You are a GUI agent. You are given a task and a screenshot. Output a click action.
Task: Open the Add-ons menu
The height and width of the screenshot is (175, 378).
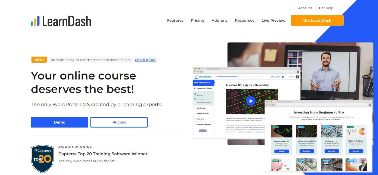219,21
